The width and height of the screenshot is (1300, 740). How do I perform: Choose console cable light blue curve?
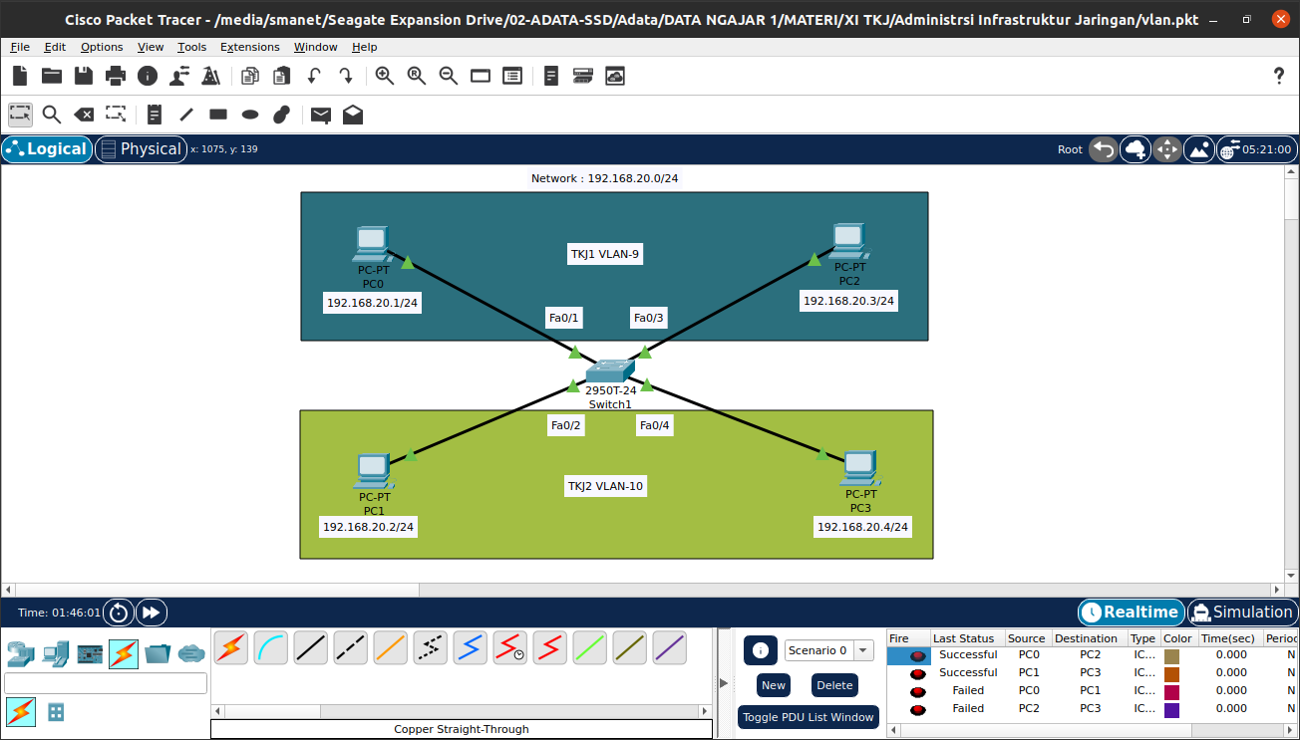pyautogui.click(x=270, y=648)
